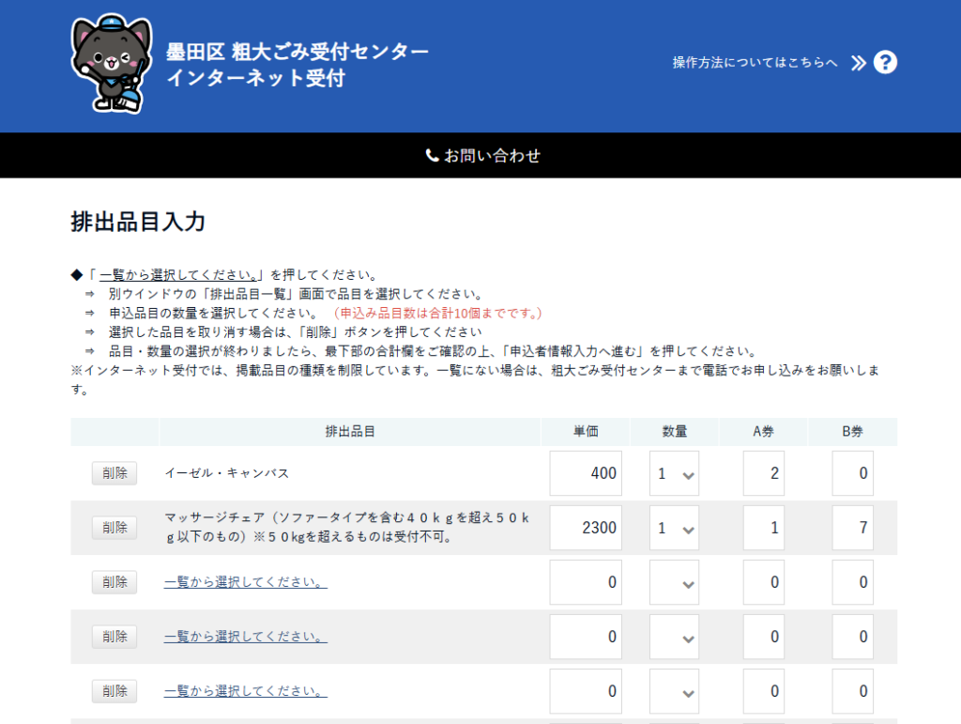Click the site title 粗大ごみ受付センター
961x724 pixels.
[x=297, y=52]
